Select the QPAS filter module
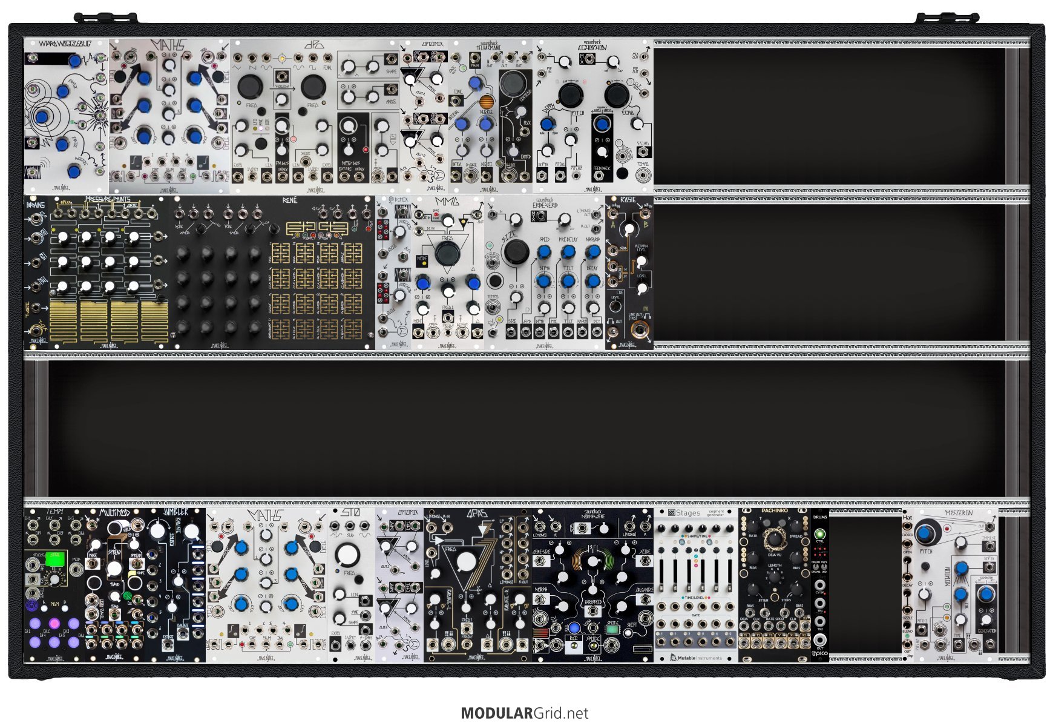The height and width of the screenshot is (726, 1050). (x=478, y=585)
